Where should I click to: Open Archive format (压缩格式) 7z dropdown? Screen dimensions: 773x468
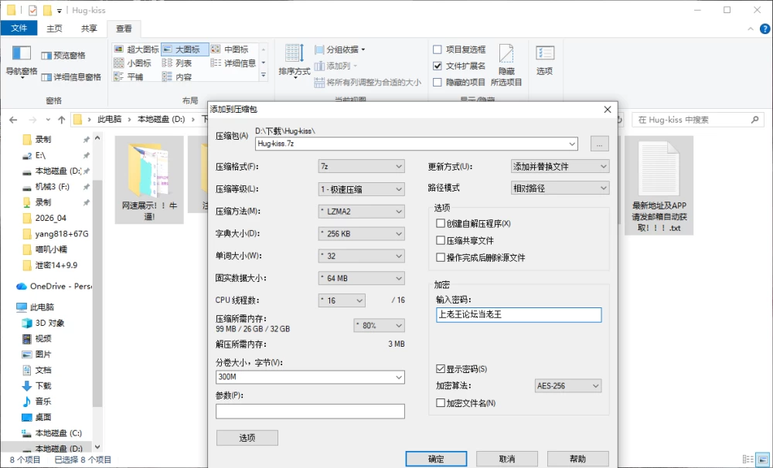(x=361, y=167)
